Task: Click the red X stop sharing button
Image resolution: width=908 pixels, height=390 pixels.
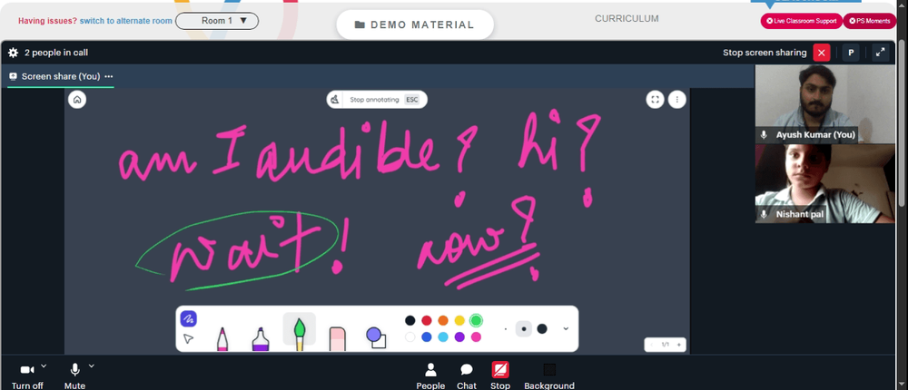Action: tap(822, 53)
